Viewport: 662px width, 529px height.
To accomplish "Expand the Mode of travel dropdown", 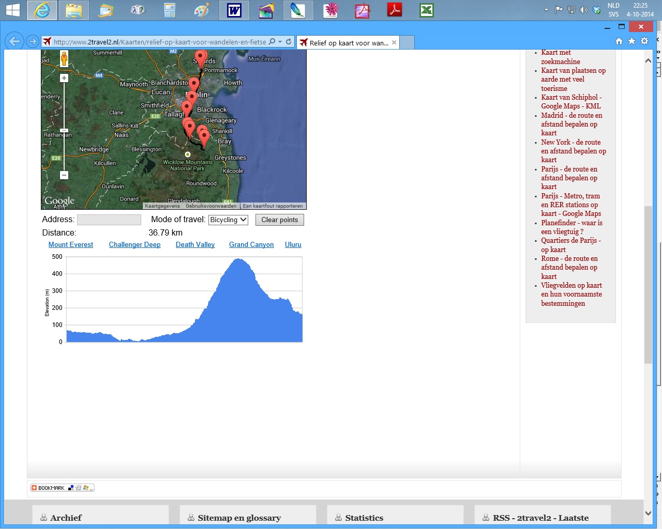I will pyautogui.click(x=228, y=220).
